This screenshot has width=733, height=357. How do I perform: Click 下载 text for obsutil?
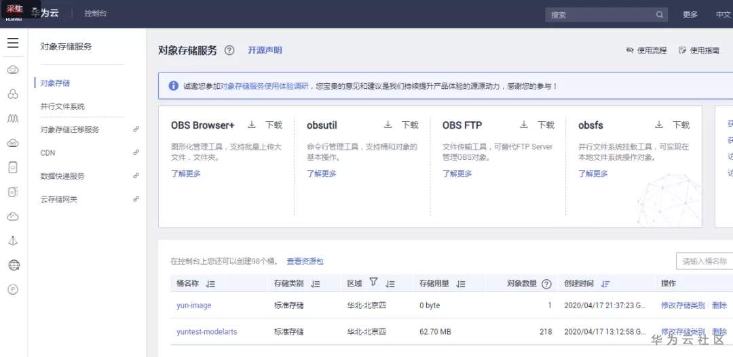coord(410,125)
